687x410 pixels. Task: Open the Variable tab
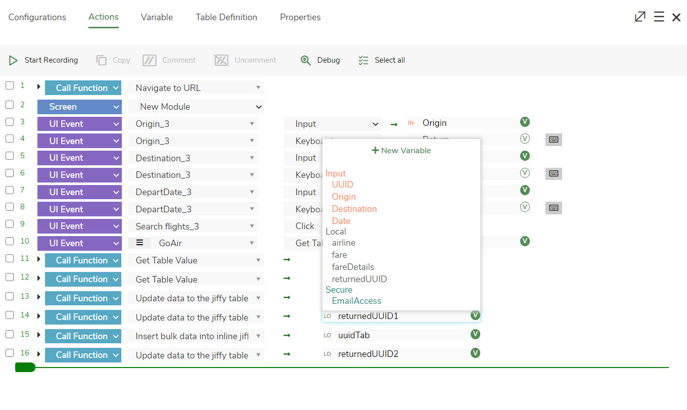pyautogui.click(x=157, y=17)
